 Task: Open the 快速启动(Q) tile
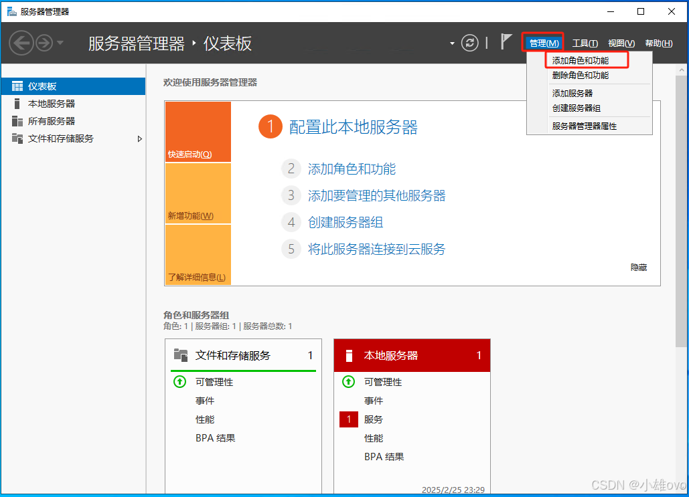(x=198, y=132)
